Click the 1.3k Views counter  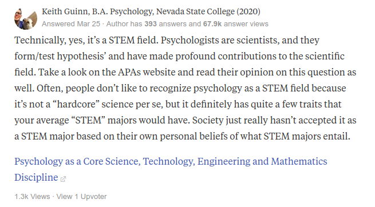coord(32,197)
